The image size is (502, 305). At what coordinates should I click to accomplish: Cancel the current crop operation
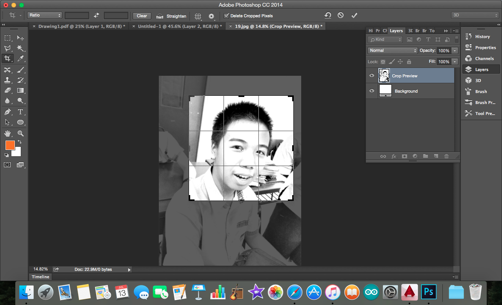pos(340,15)
